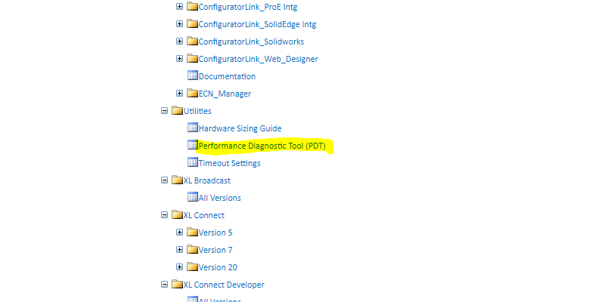
Task: Open the ConfiguratorLink_Solidworks link
Action: (x=251, y=42)
